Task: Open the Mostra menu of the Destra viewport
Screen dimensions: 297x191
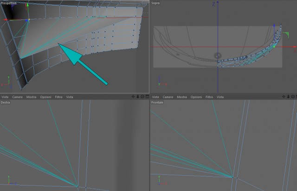Action: point(31,97)
